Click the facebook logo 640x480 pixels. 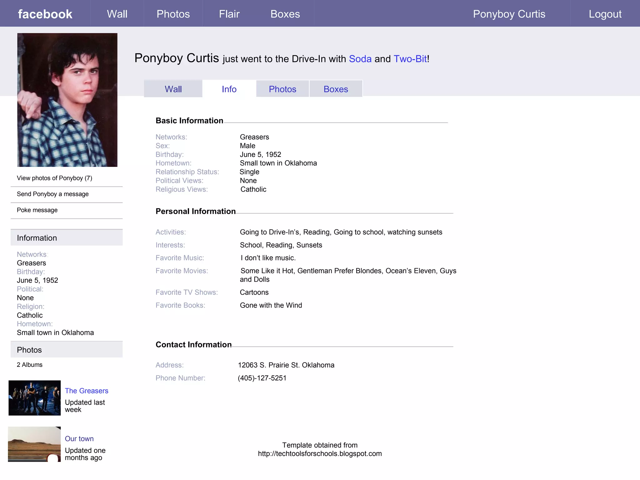click(x=45, y=14)
